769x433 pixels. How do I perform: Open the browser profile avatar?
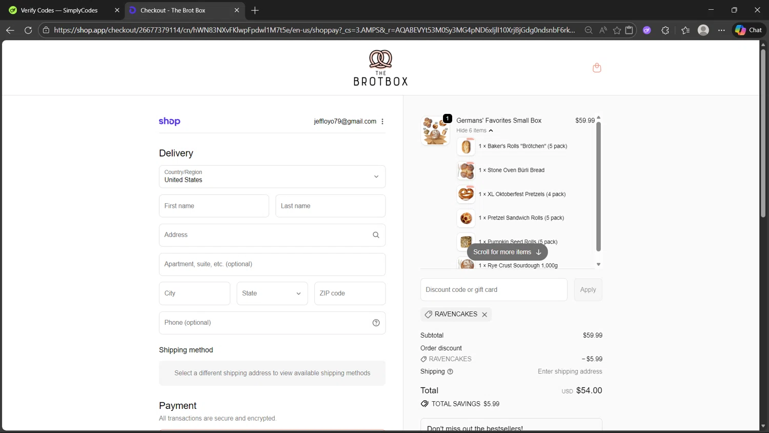pos(703,30)
